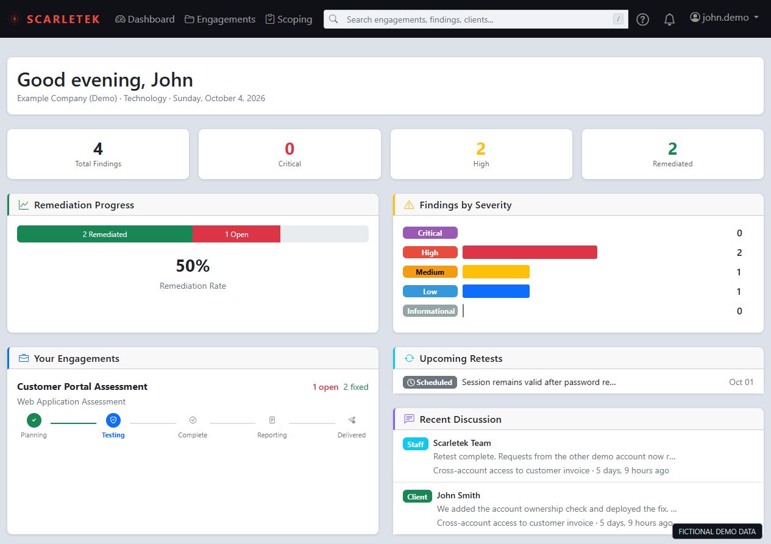This screenshot has height=544, width=771.
Task: Click the red 1 Open progress segment
Action: (236, 234)
